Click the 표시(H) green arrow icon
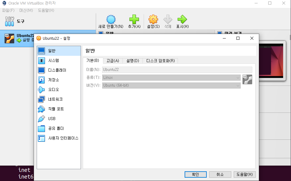 (x=182, y=19)
